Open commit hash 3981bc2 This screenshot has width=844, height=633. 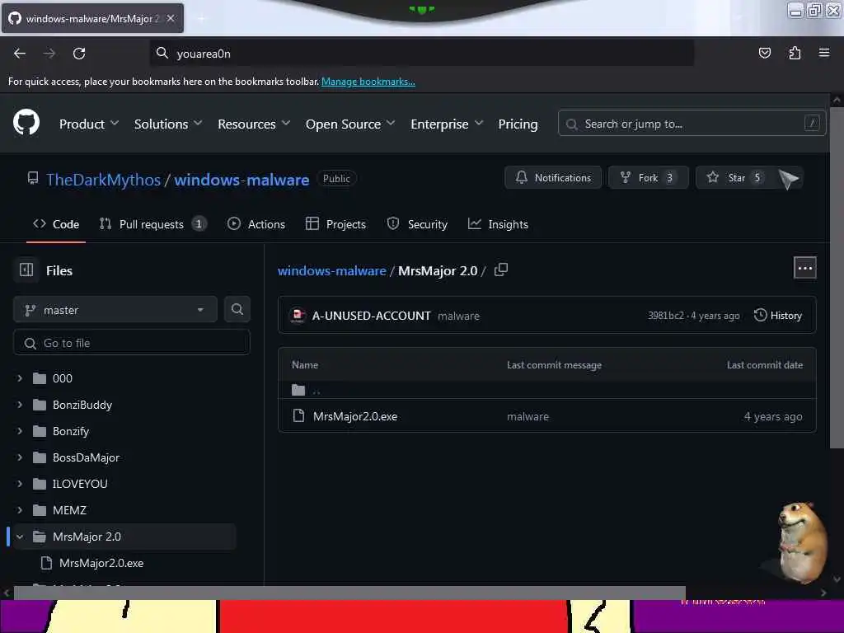[665, 316]
